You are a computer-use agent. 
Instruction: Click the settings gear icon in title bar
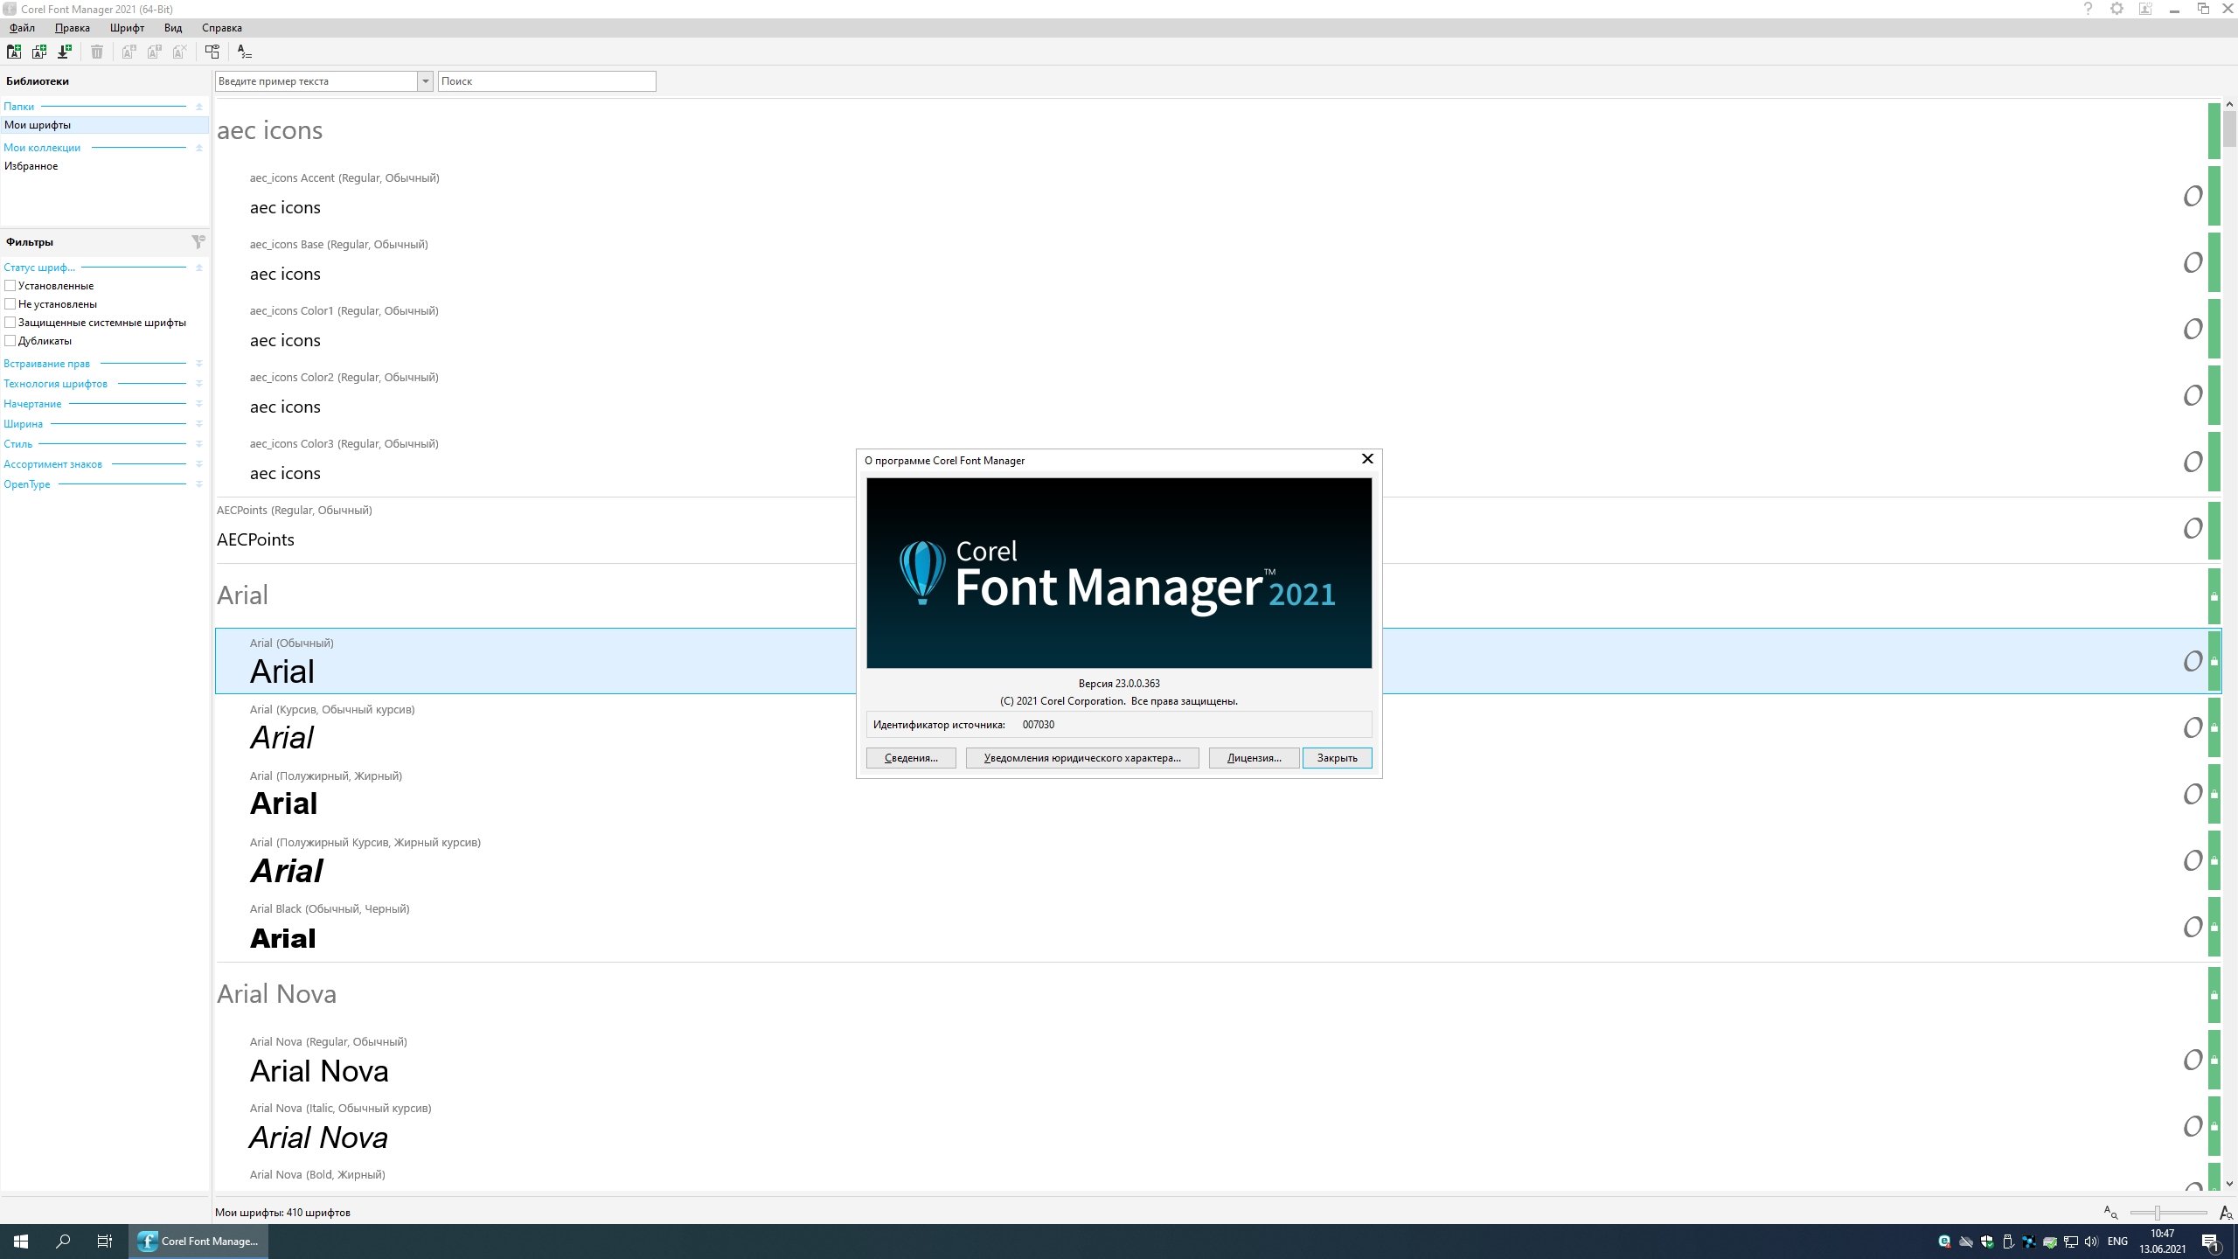(2116, 9)
